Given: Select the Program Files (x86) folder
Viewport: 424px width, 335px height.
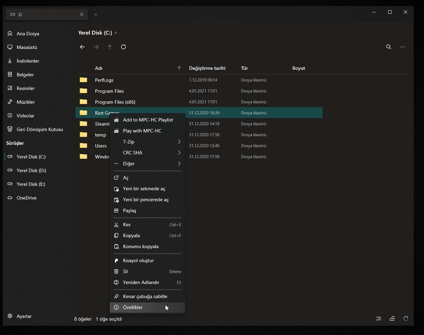Looking at the screenshot, I should coord(199,102).
